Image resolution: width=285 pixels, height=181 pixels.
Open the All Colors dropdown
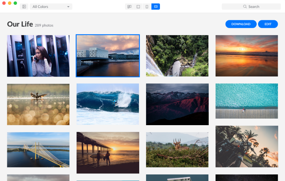click(x=51, y=7)
